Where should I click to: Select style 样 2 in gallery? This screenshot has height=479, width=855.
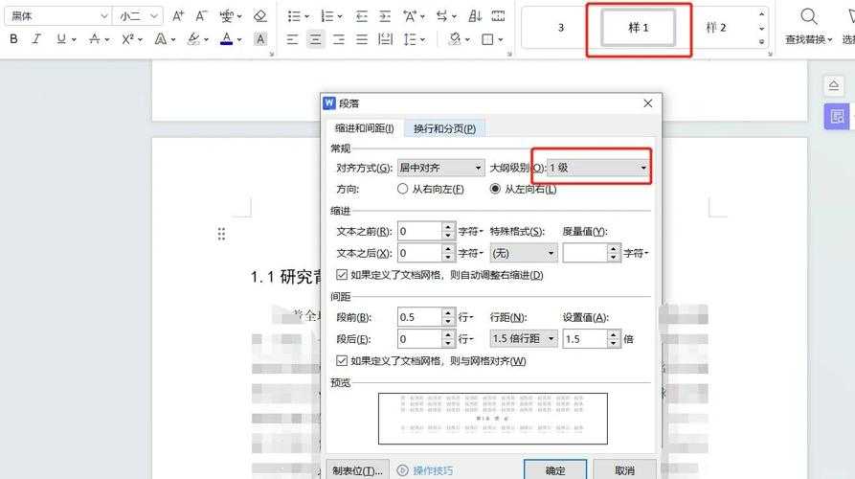coord(716,27)
